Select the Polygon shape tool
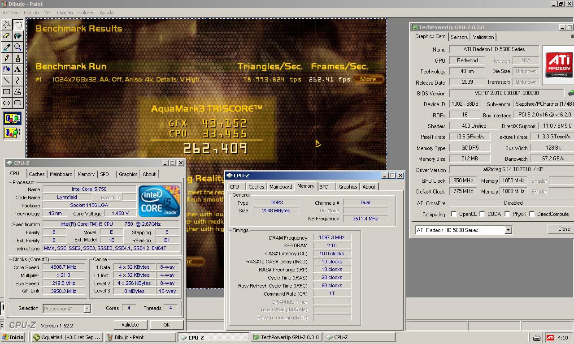574x344 pixels. pos(18,92)
